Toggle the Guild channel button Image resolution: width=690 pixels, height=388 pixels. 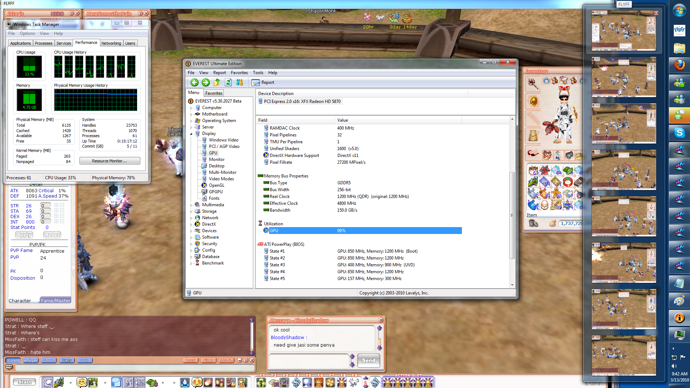point(85,360)
